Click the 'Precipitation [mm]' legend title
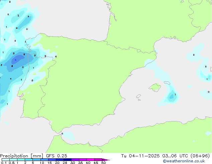212x164 pixels. point(22,156)
